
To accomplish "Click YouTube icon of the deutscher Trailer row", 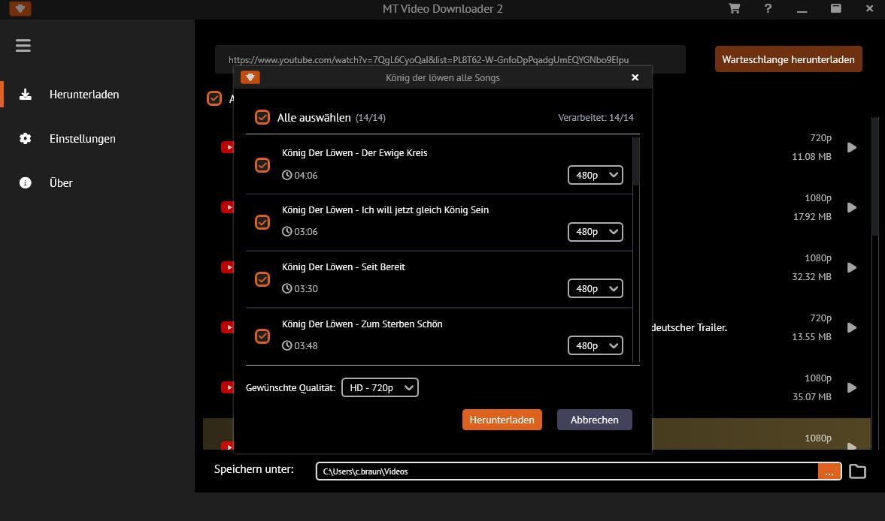I will (x=227, y=327).
